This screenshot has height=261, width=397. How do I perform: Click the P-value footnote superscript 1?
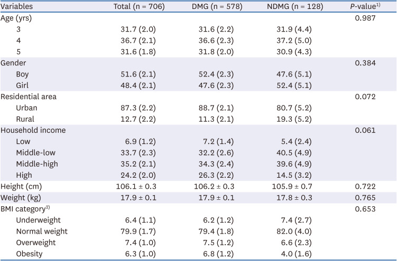click(386, 5)
